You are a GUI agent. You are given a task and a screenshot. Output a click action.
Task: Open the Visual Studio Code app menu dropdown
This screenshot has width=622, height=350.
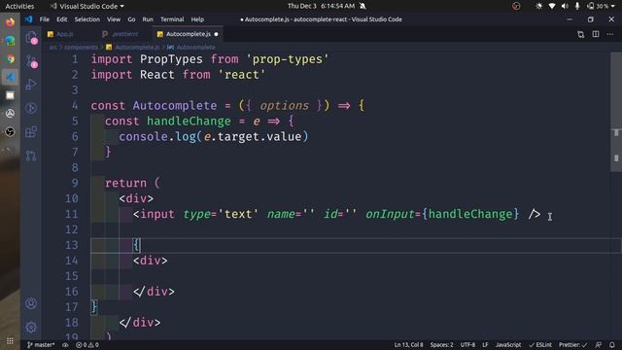coord(86,6)
